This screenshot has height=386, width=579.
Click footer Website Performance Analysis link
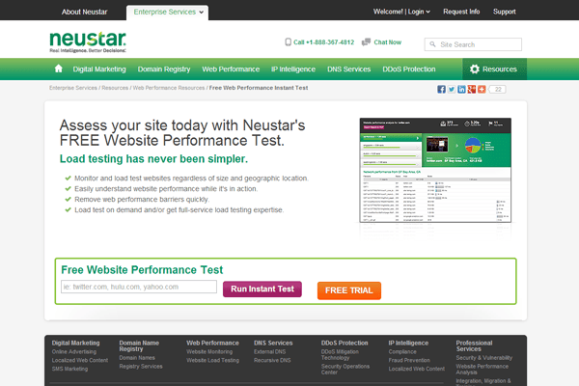pos(482,369)
